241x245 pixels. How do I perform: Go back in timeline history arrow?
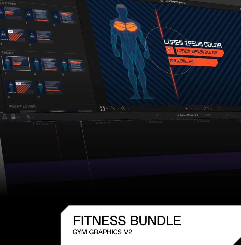tap(157, 115)
